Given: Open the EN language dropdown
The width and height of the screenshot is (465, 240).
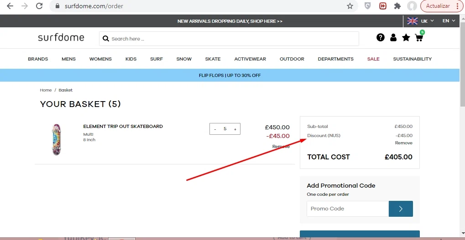Looking at the screenshot, I should click(x=449, y=20).
